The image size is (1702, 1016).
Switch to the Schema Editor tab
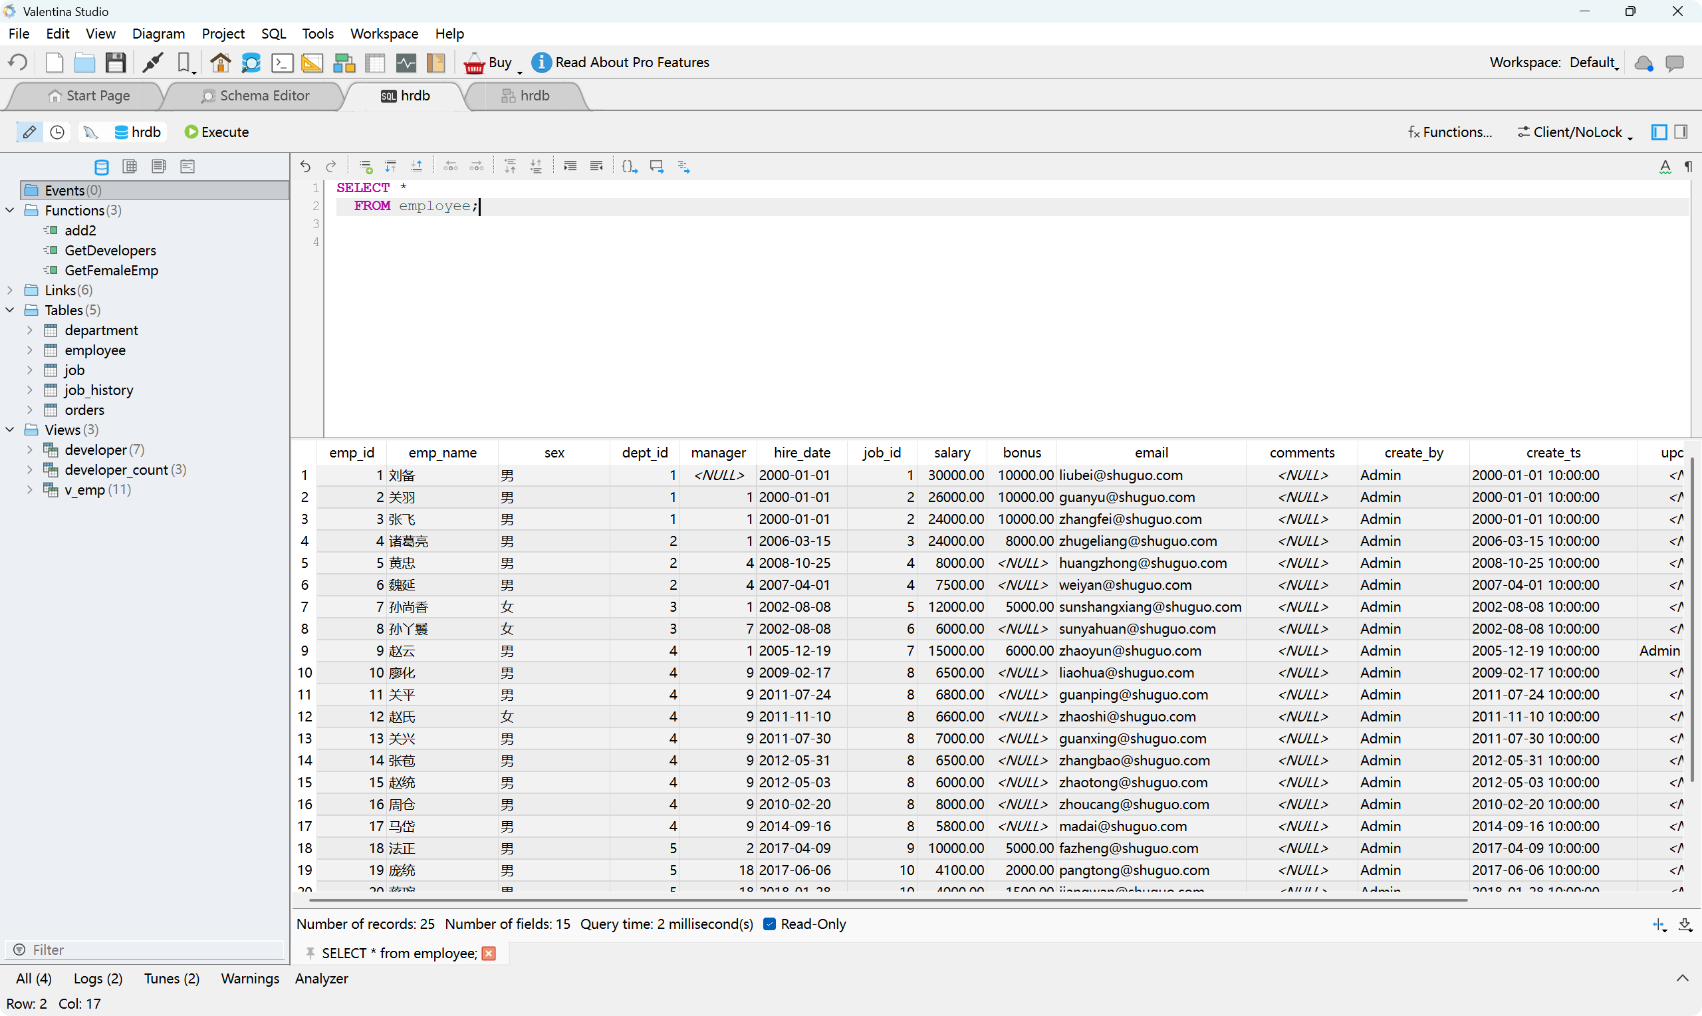256,96
